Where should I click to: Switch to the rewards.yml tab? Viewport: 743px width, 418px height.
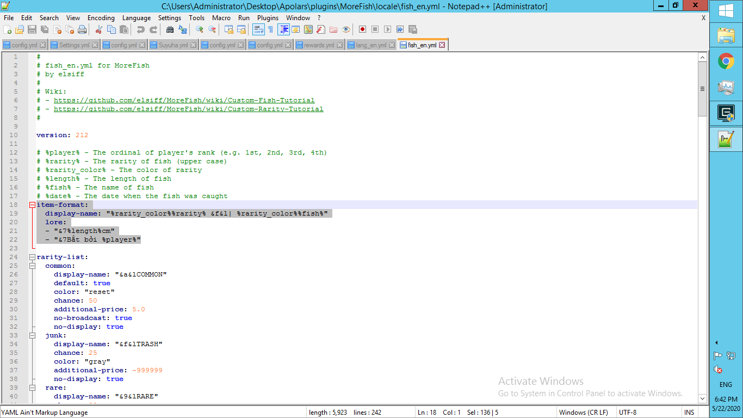click(319, 45)
